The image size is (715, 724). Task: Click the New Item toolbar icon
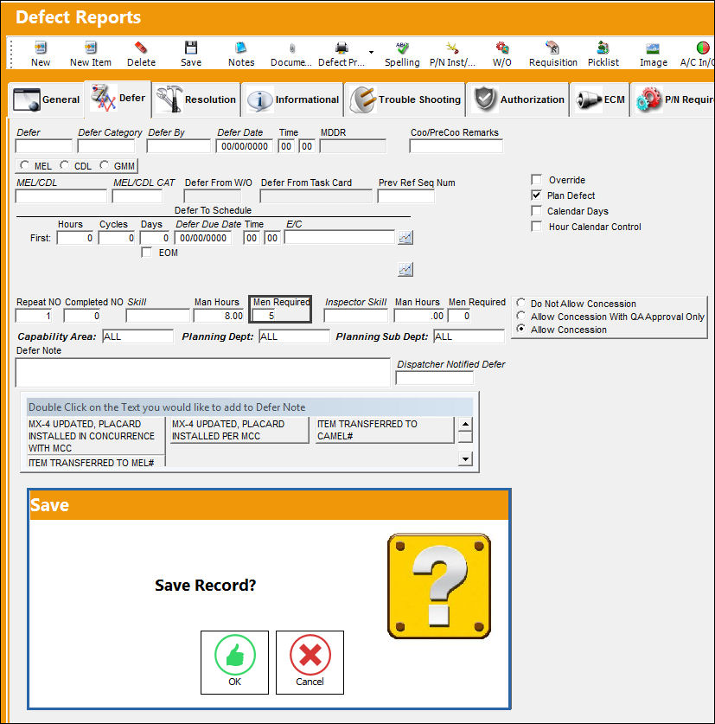click(x=91, y=48)
